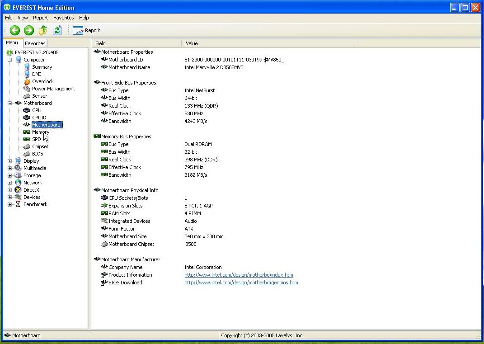Collapse the Computer tree node
484x344 pixels.
pyautogui.click(x=10, y=60)
